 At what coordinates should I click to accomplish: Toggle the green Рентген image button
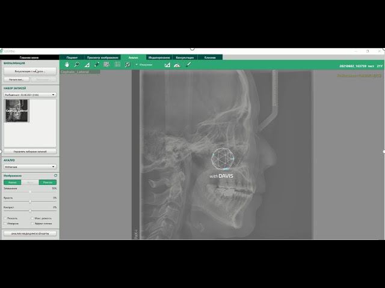pos(48,182)
